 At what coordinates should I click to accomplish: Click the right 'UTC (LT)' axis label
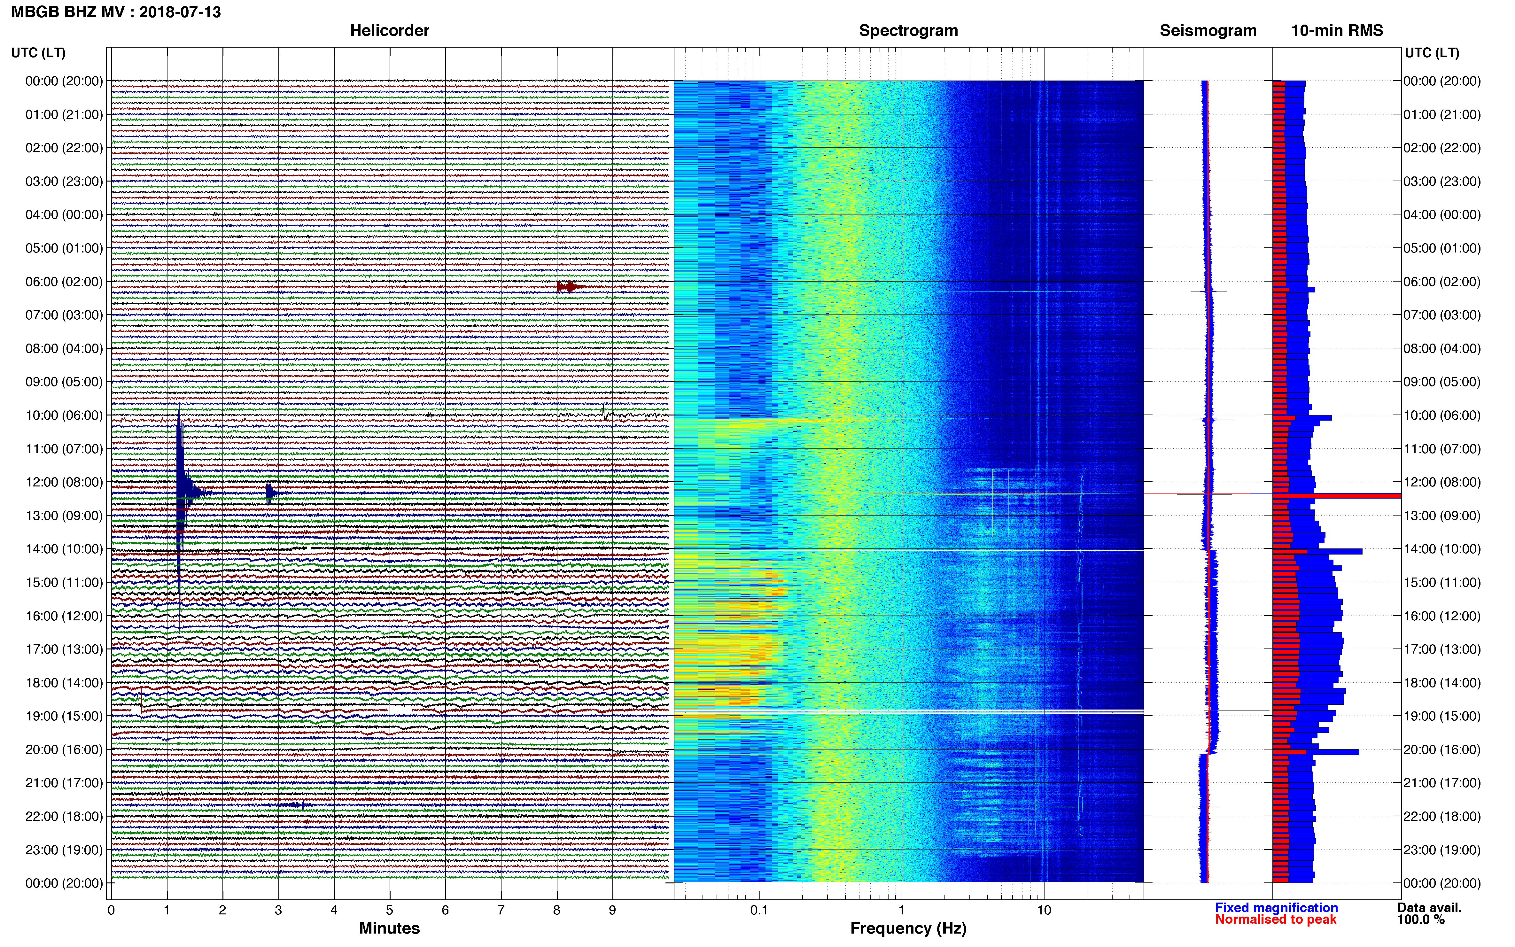coord(1432,53)
